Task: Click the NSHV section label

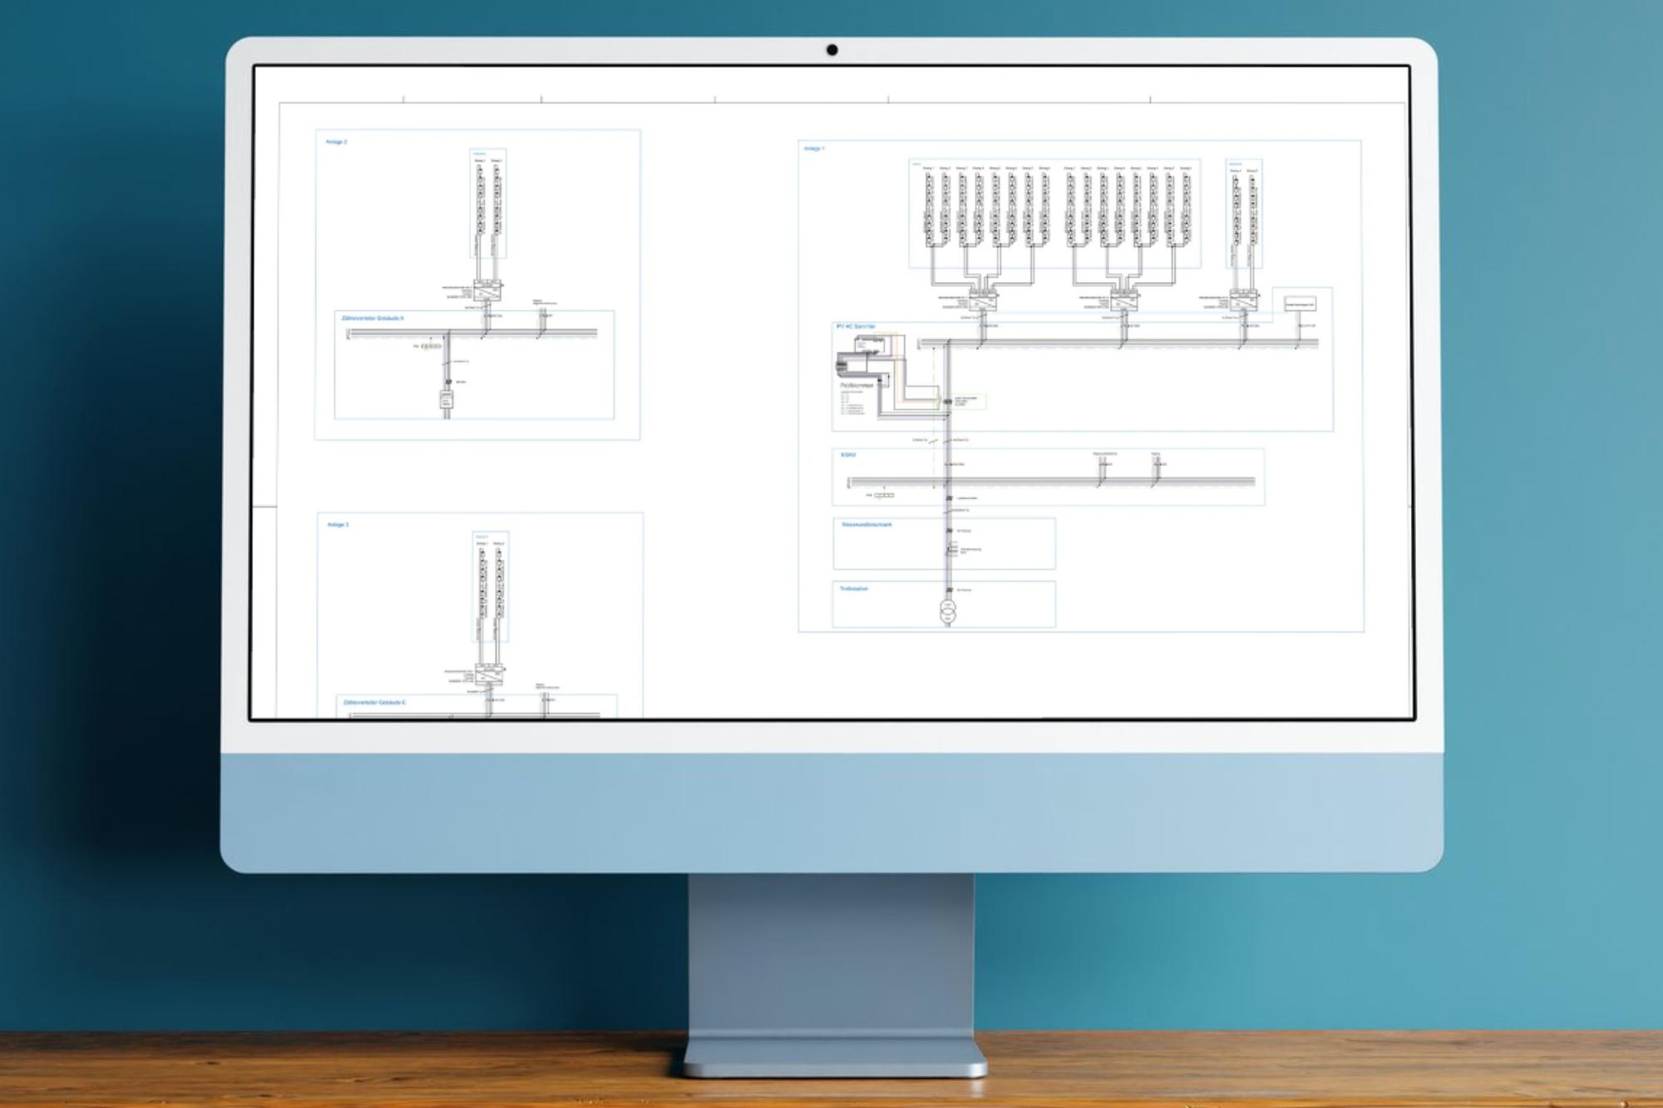Action: (x=848, y=455)
